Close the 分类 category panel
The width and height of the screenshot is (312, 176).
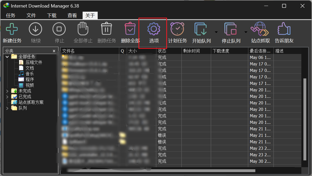[54, 51]
